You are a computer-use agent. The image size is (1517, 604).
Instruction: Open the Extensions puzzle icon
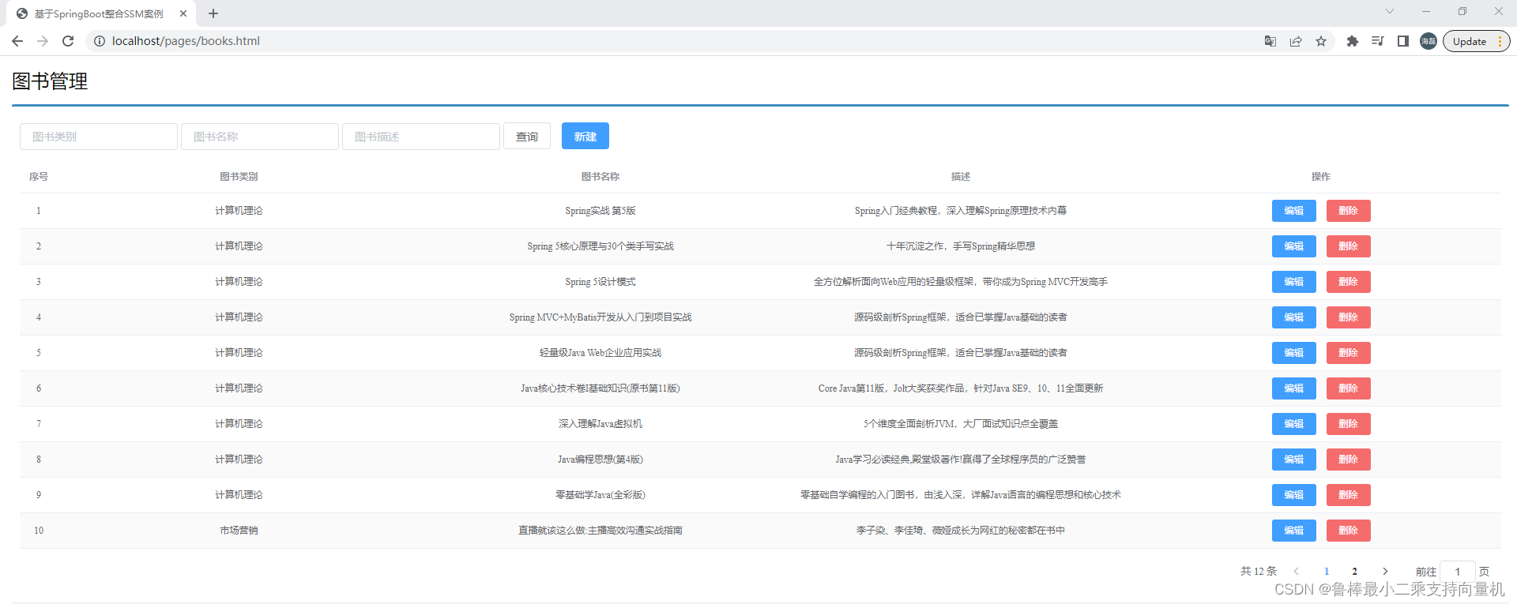click(1353, 41)
